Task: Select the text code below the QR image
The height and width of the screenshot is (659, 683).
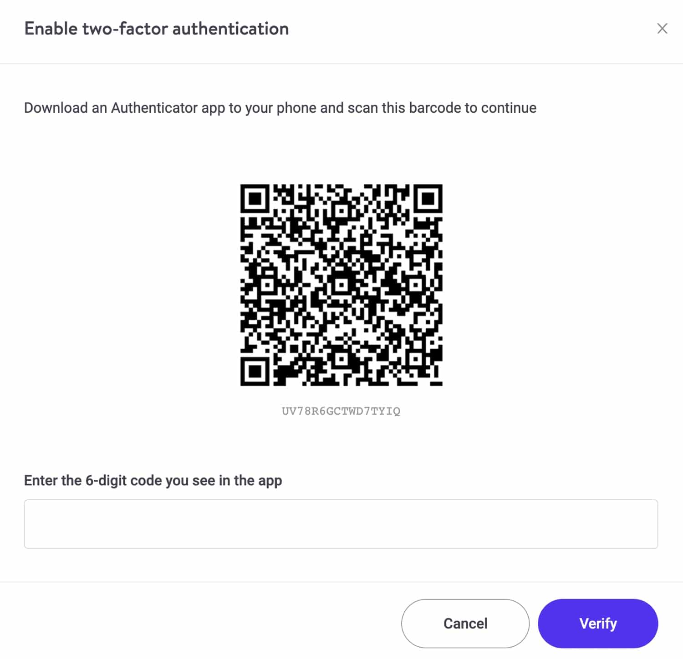Action: [341, 411]
